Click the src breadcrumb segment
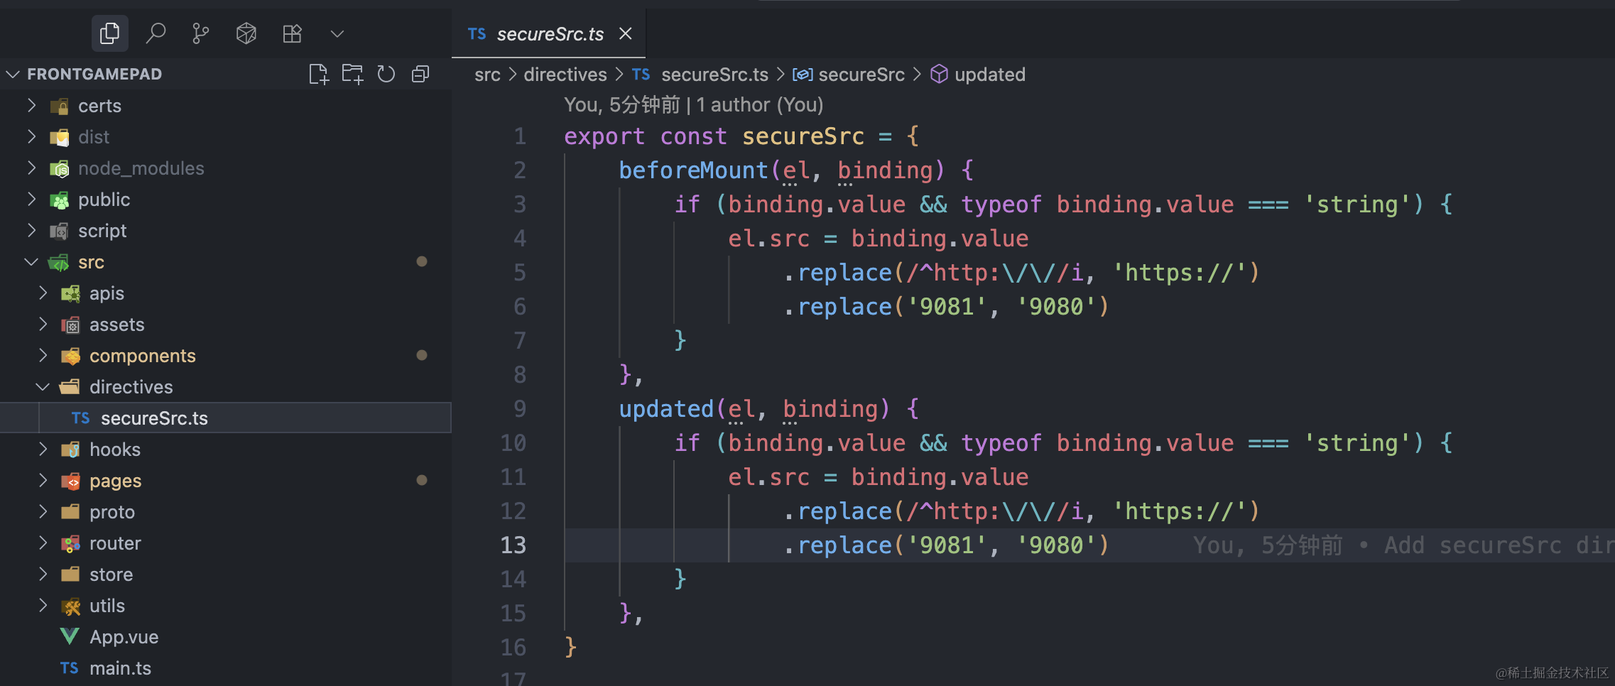This screenshot has width=1615, height=686. pos(488,74)
